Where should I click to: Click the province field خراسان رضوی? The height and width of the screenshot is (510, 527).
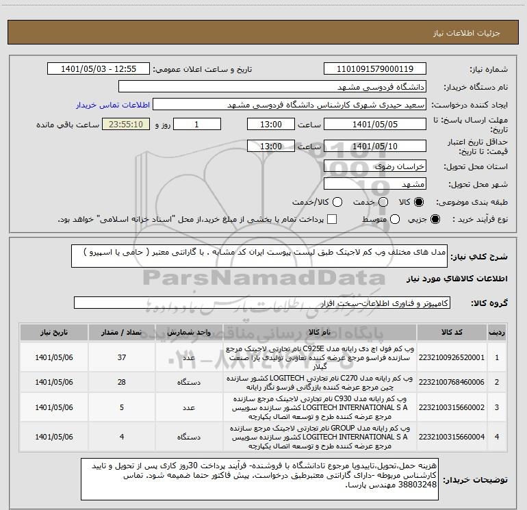[x=375, y=166]
